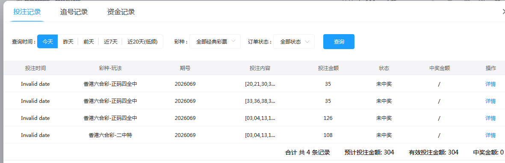Select the 前天 time filter

pyautogui.click(x=89, y=41)
